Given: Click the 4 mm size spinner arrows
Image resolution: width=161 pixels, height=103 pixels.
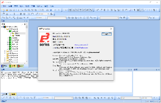Looking at the screenshot, I should (48, 14).
